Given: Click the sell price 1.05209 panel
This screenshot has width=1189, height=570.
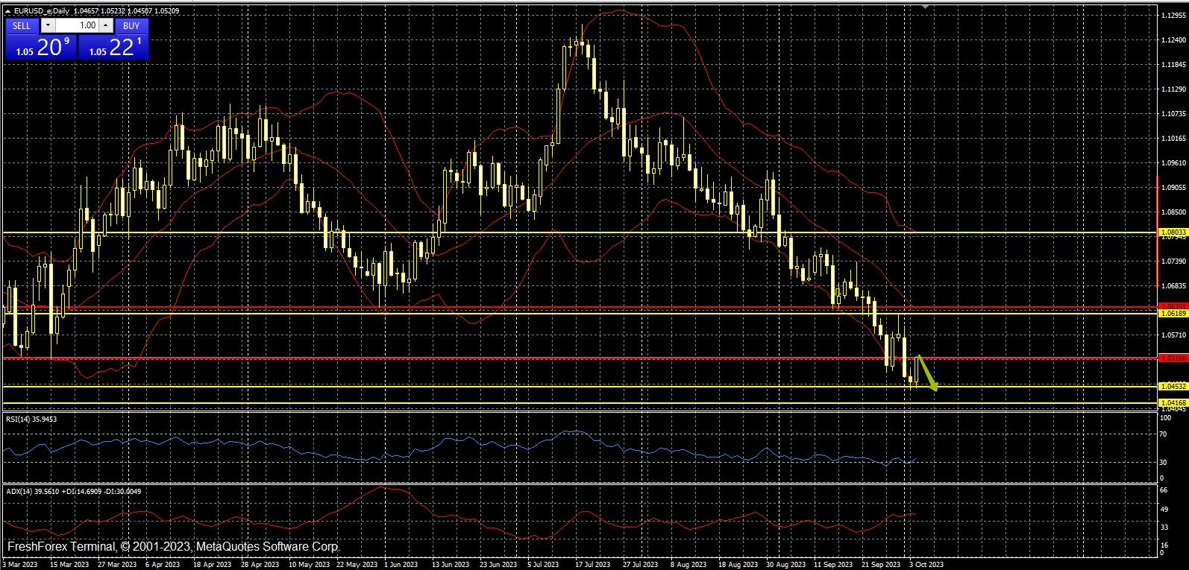Looking at the screenshot, I should coord(40,48).
